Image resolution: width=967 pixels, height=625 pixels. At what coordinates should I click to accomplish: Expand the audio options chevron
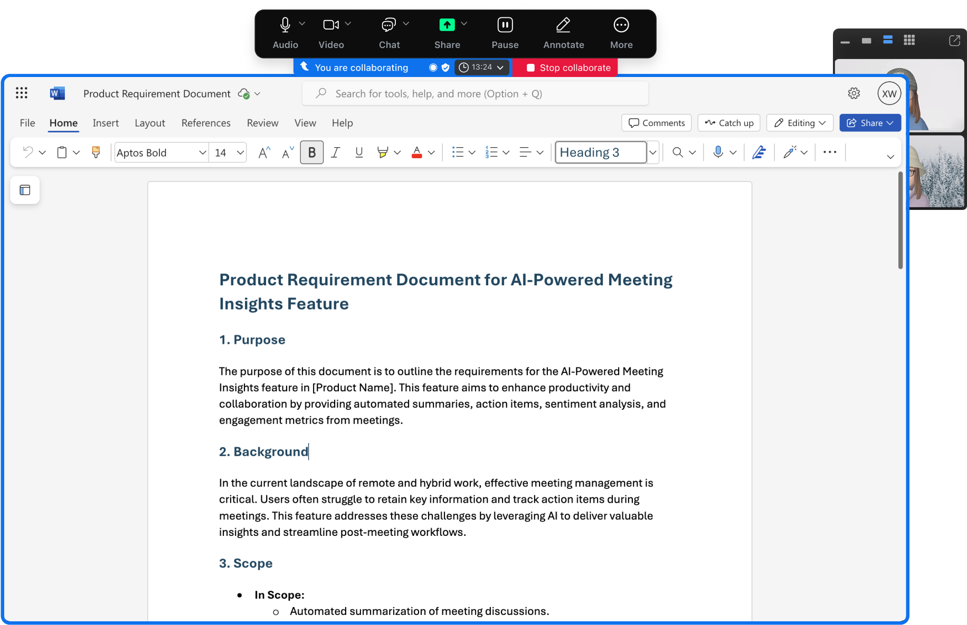pos(302,24)
